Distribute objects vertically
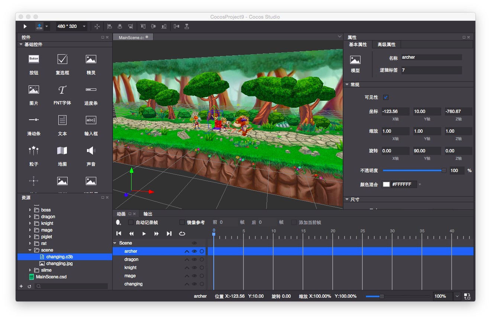Screen dimensions: 491x320 point(187,26)
